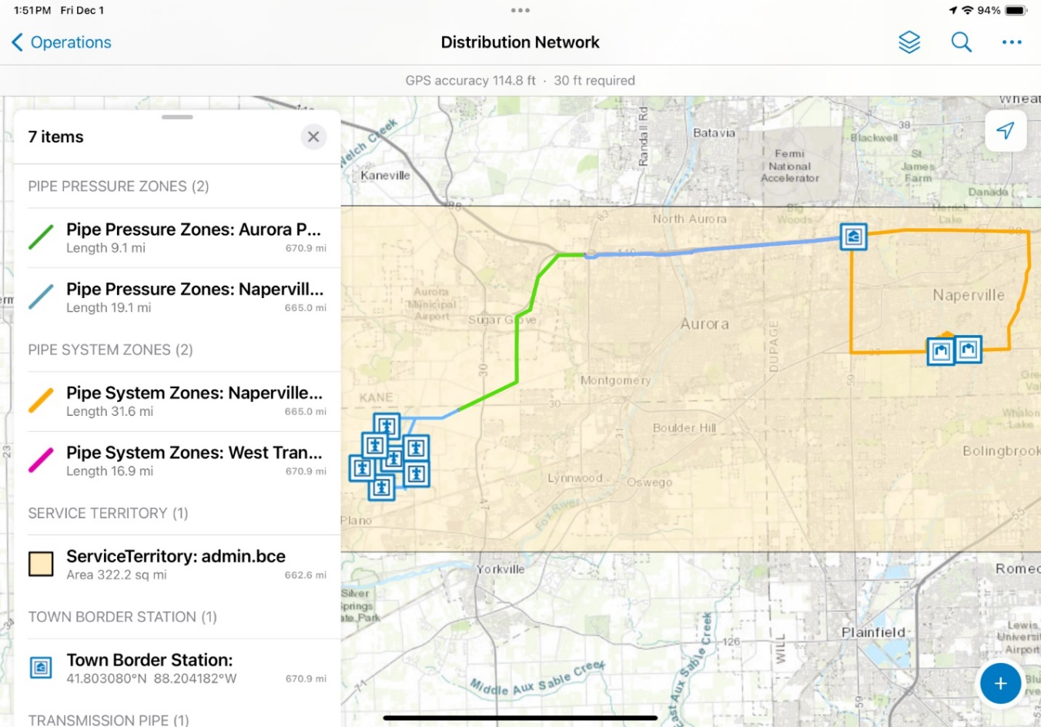Tap the ServiceTerritory beige color swatch

[41, 563]
